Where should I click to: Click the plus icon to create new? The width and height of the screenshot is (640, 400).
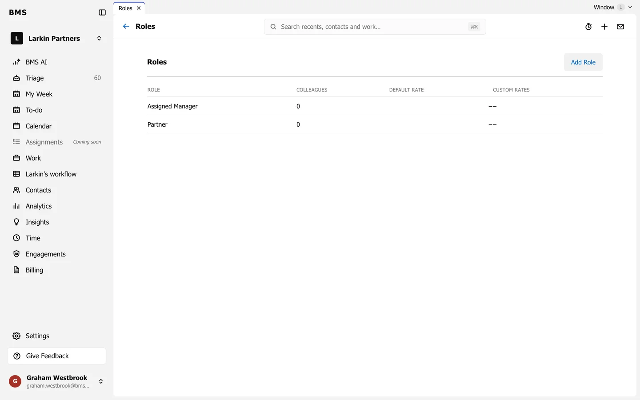(604, 27)
